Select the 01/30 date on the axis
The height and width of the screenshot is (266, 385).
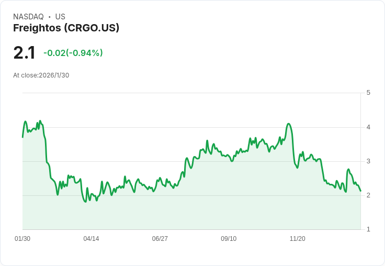22,239
